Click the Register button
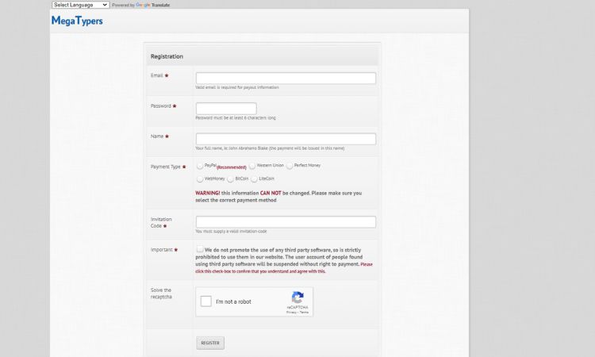Screen dimensions: 595x357 point(210,343)
